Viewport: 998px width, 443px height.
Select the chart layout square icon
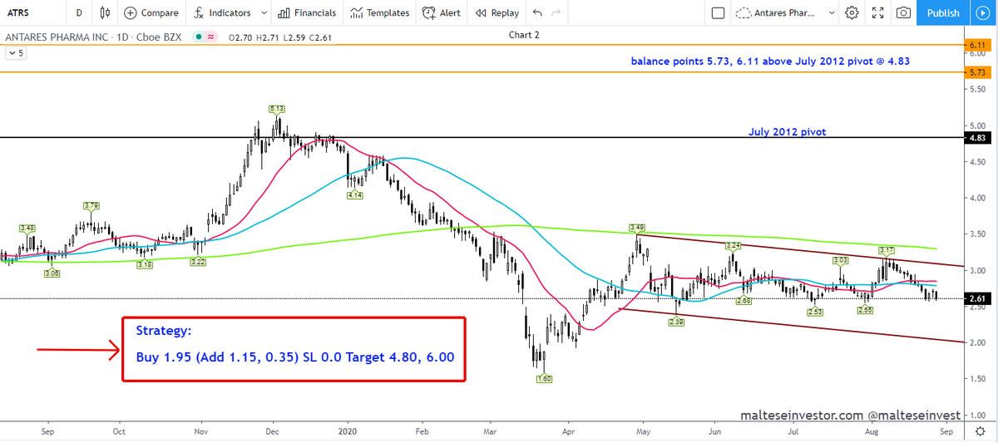719,12
